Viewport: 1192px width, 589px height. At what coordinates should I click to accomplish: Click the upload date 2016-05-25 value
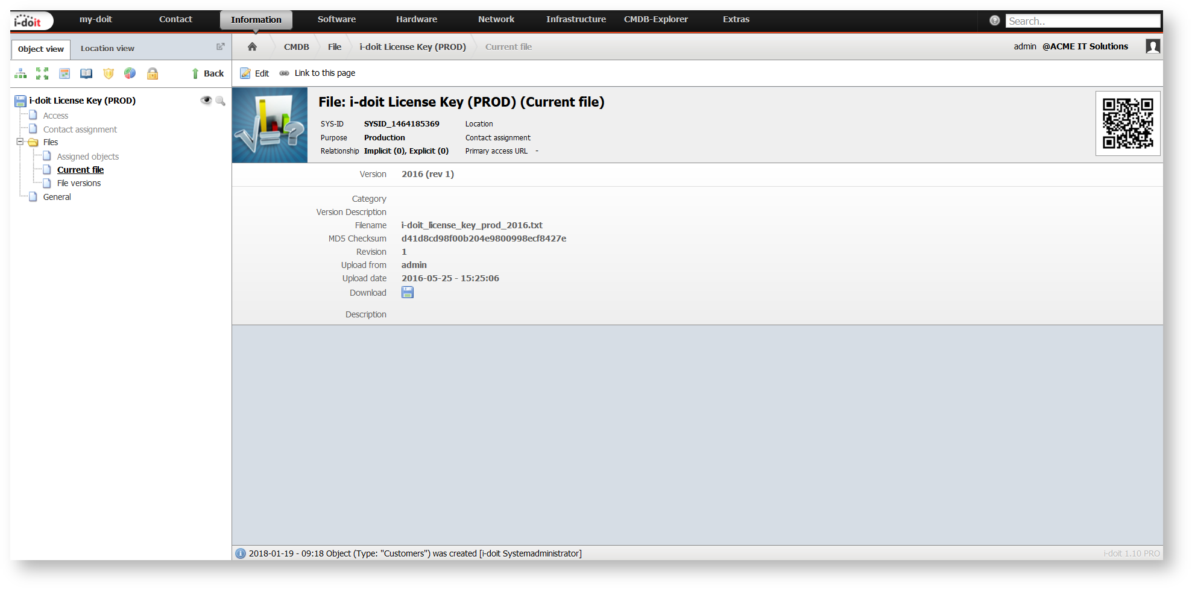(x=450, y=278)
